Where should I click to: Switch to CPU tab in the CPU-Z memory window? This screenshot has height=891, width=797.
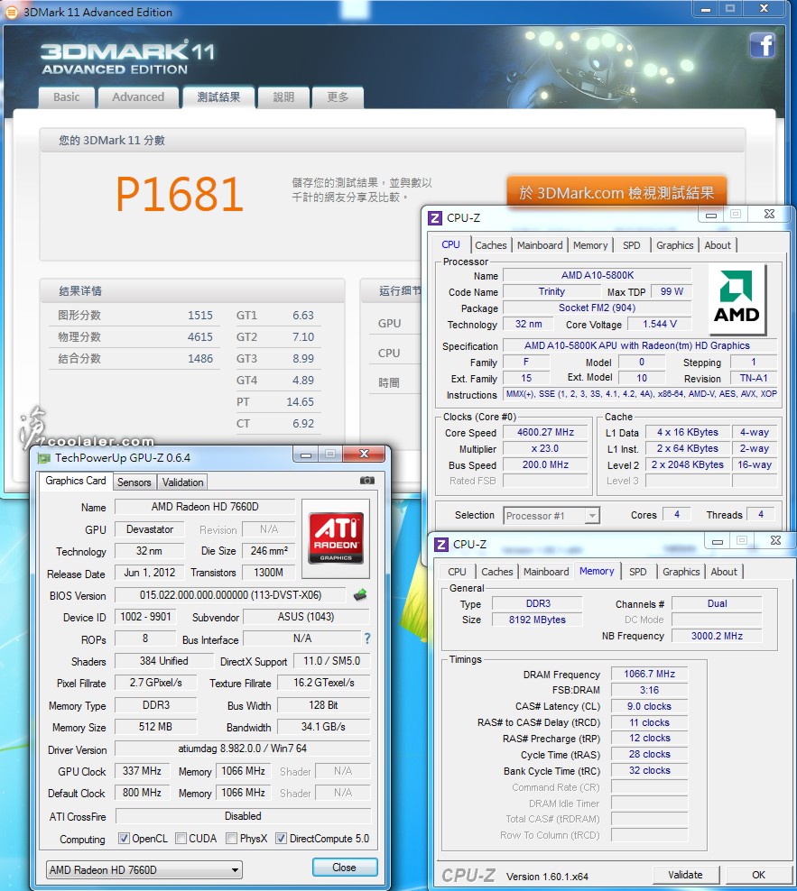[x=457, y=572]
